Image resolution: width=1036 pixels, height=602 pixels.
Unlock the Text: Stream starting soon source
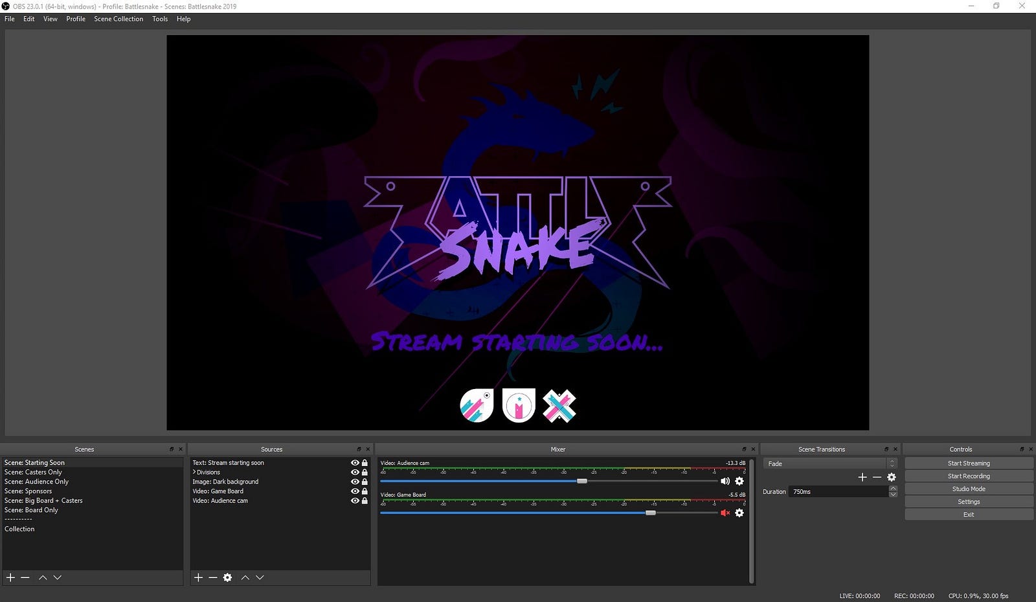365,463
